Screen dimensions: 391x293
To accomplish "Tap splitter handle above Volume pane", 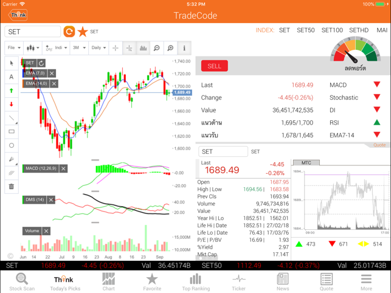I will point(95,222).
